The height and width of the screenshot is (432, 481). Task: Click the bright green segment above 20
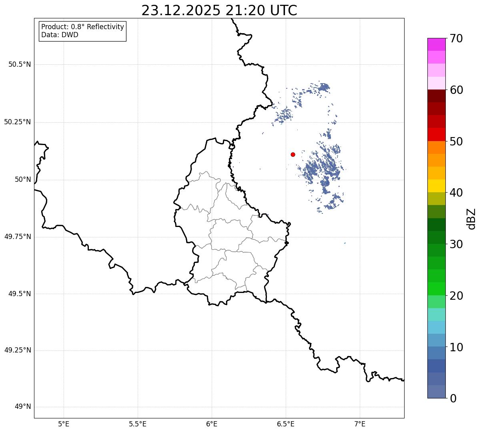click(x=436, y=289)
